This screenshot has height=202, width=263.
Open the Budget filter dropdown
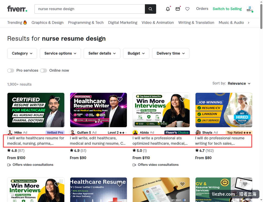coord(136,53)
